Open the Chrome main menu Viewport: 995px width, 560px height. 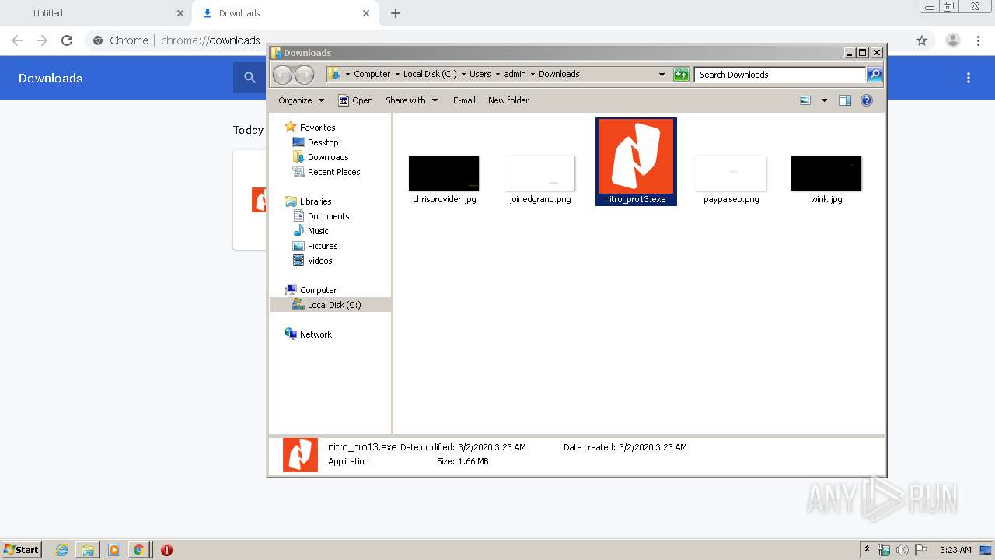pos(979,40)
